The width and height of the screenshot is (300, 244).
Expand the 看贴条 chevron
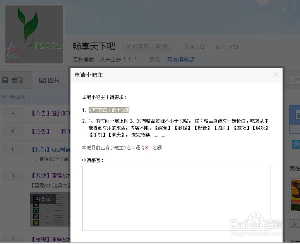[x=4, y=97]
